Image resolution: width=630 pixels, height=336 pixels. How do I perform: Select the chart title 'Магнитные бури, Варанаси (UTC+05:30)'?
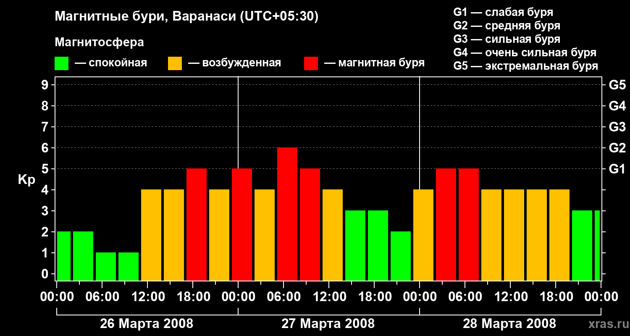pyautogui.click(x=186, y=16)
